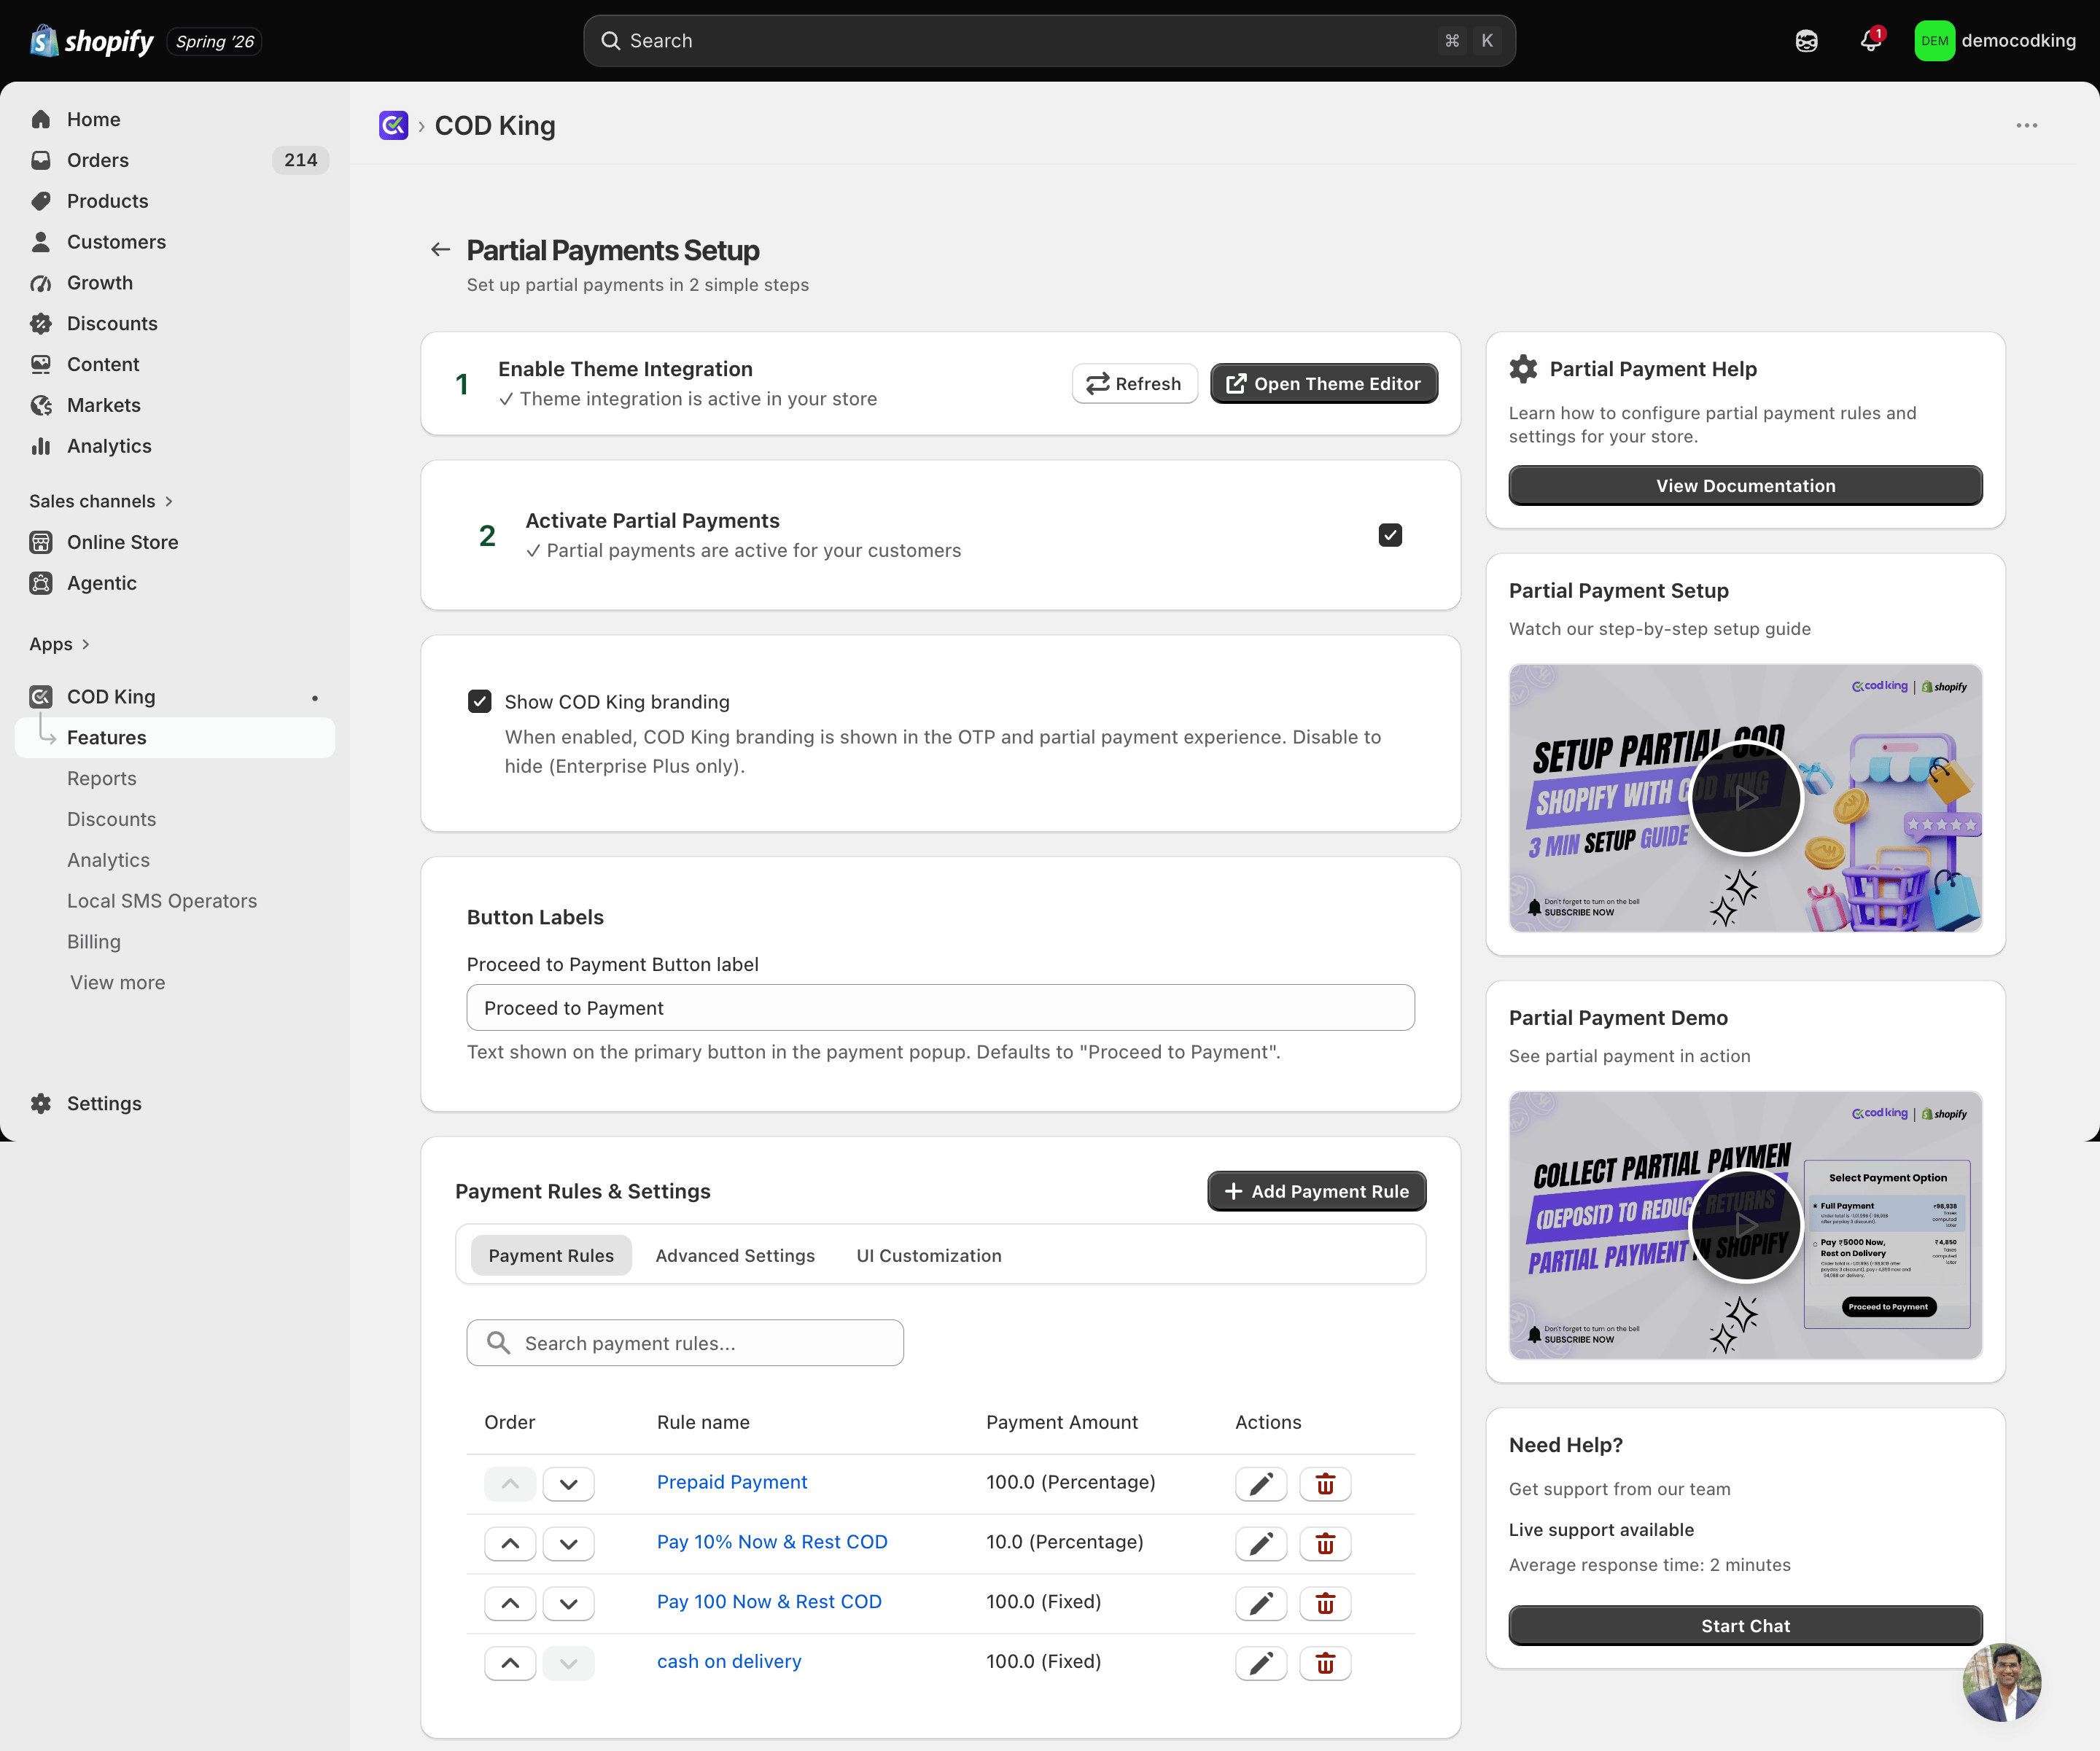Edit the Prepaid Payment rule
The width and height of the screenshot is (2100, 1751).
tap(1261, 1485)
